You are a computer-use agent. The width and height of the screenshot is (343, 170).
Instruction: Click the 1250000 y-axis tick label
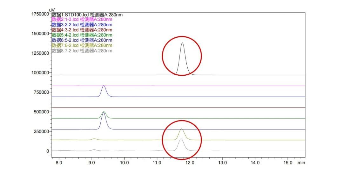click(40, 53)
